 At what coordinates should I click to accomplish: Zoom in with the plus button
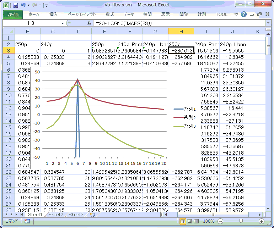262,221
